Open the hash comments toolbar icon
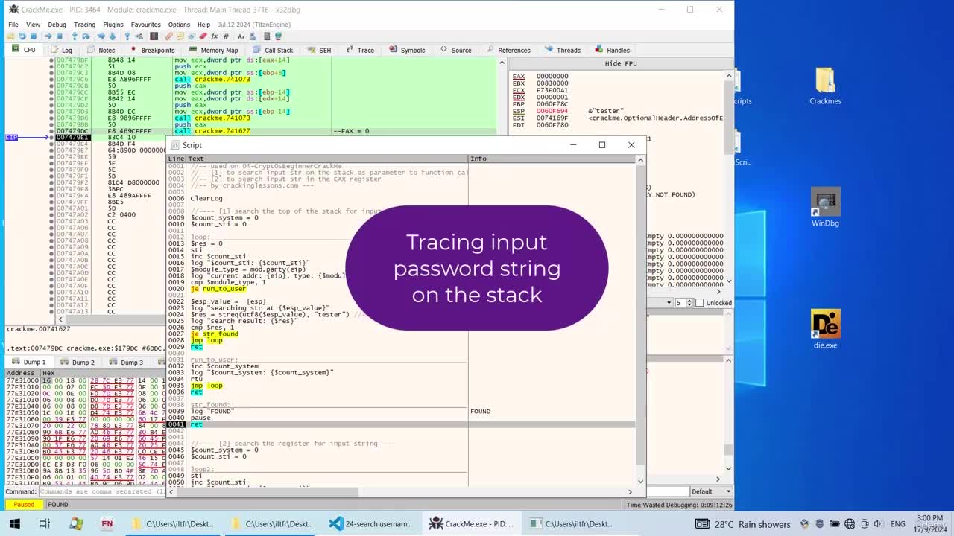 [x=226, y=36]
